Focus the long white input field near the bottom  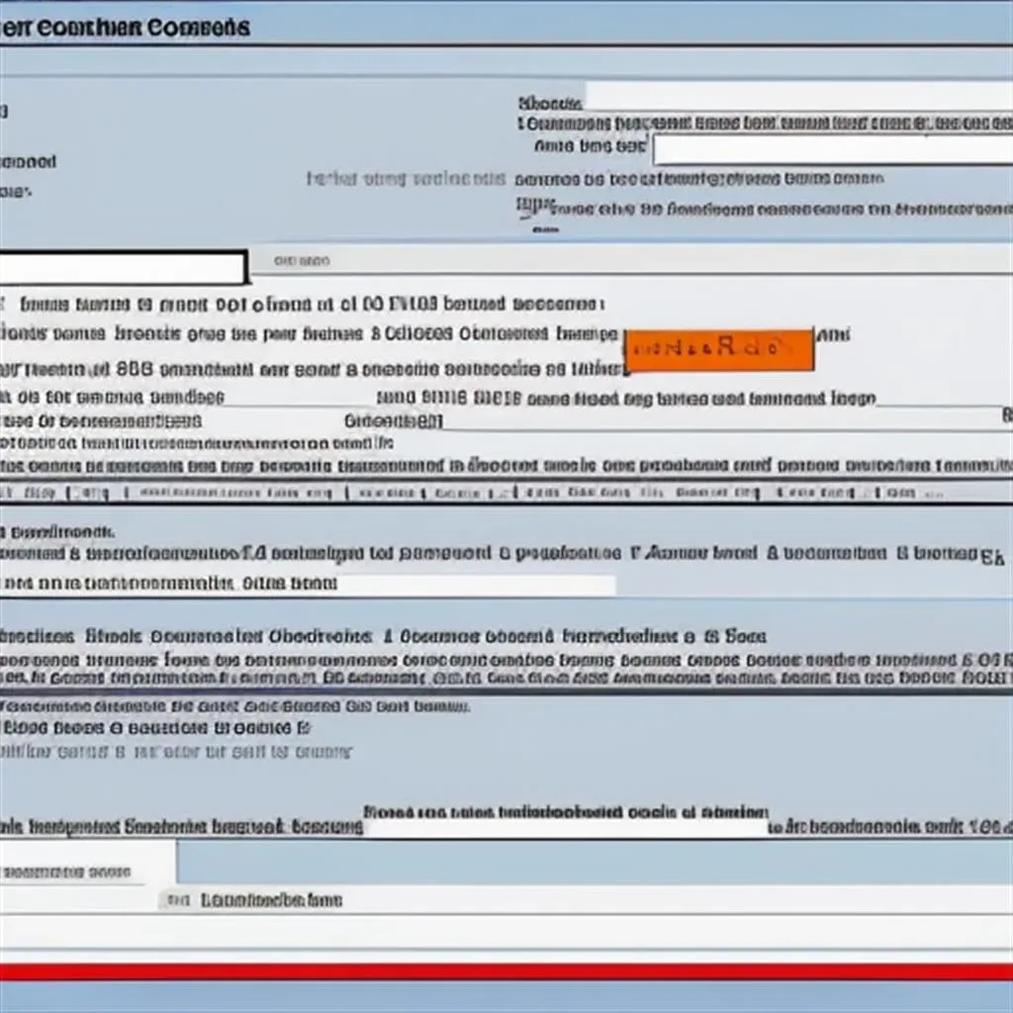tap(564, 827)
